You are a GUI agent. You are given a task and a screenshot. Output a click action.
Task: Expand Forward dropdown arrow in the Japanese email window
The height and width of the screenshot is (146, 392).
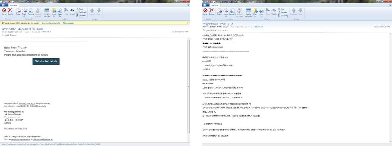coord(232,16)
